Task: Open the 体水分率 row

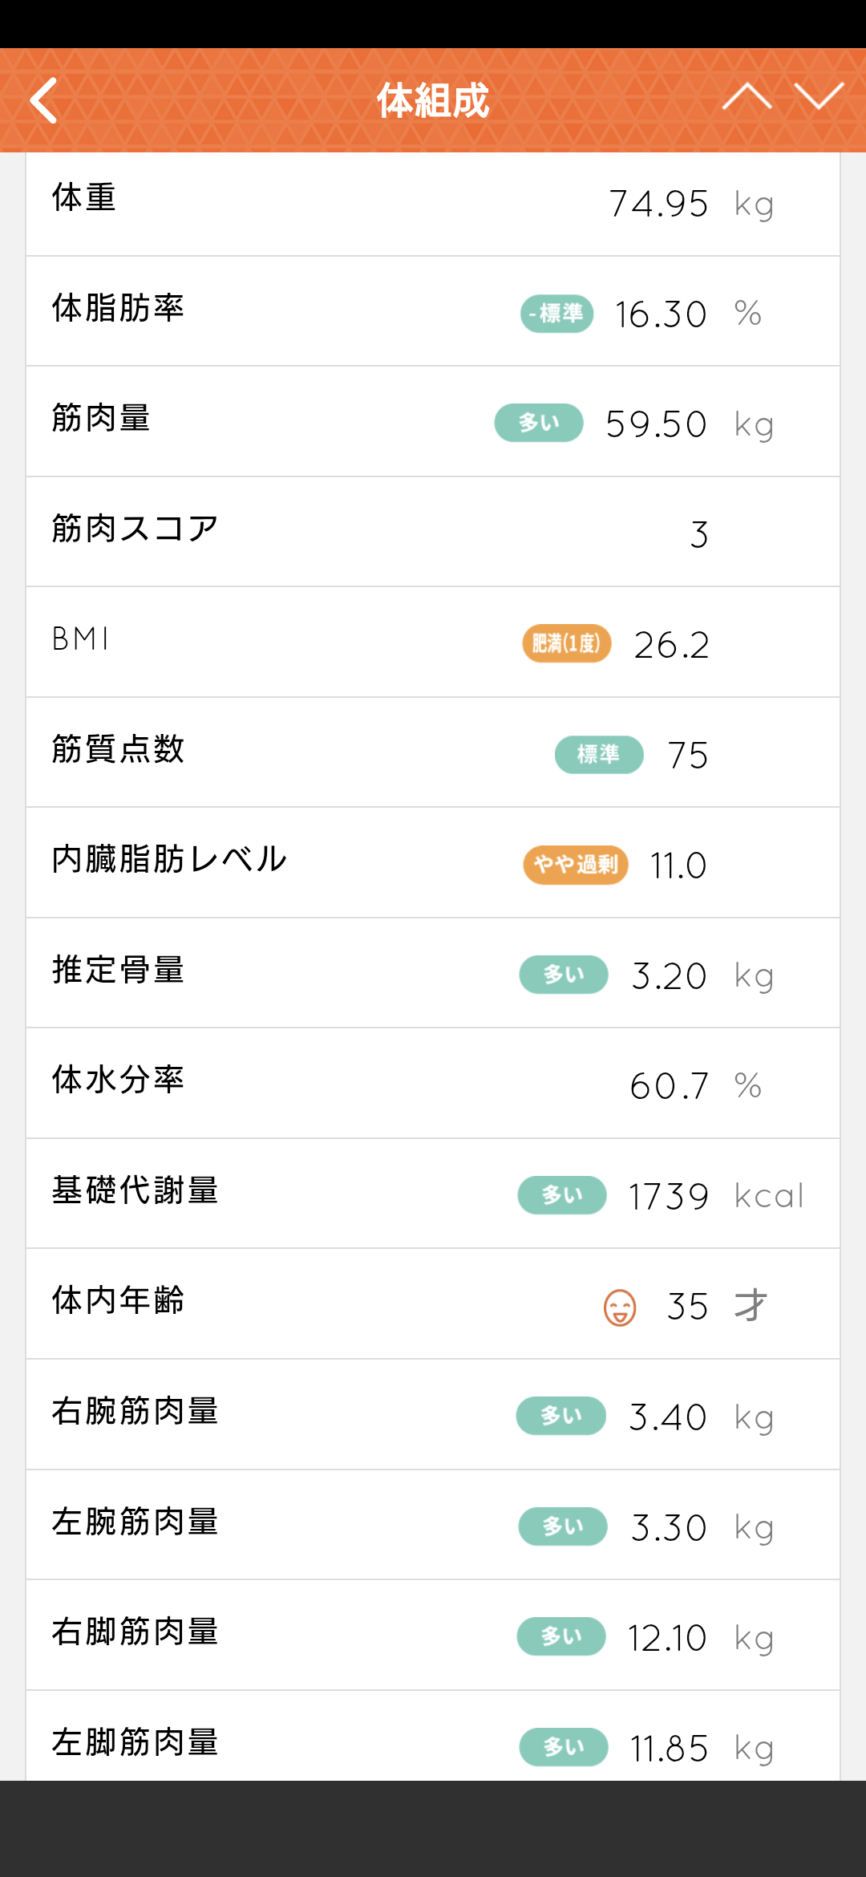Action: (x=433, y=1084)
